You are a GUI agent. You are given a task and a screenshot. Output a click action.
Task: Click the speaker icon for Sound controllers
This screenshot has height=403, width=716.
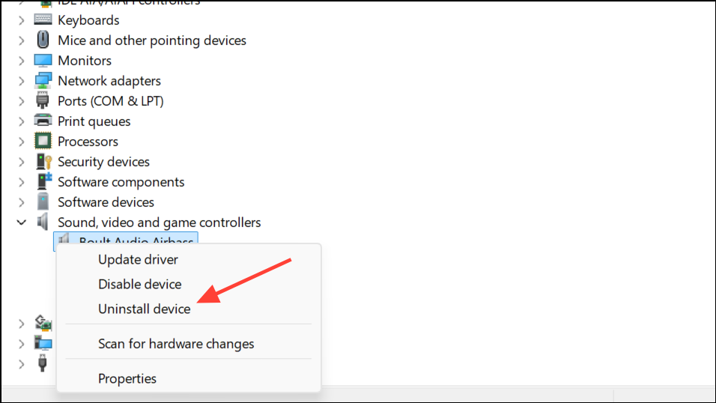point(43,222)
